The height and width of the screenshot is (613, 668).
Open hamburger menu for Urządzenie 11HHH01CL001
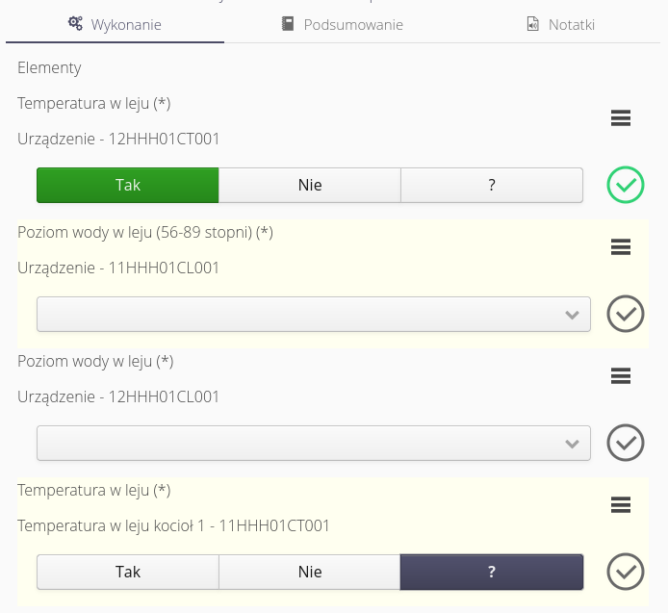pos(621,247)
